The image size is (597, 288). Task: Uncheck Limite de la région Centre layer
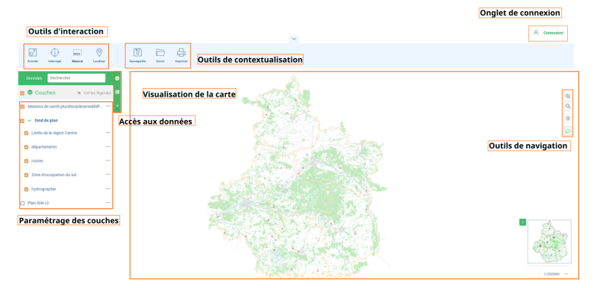(x=26, y=133)
